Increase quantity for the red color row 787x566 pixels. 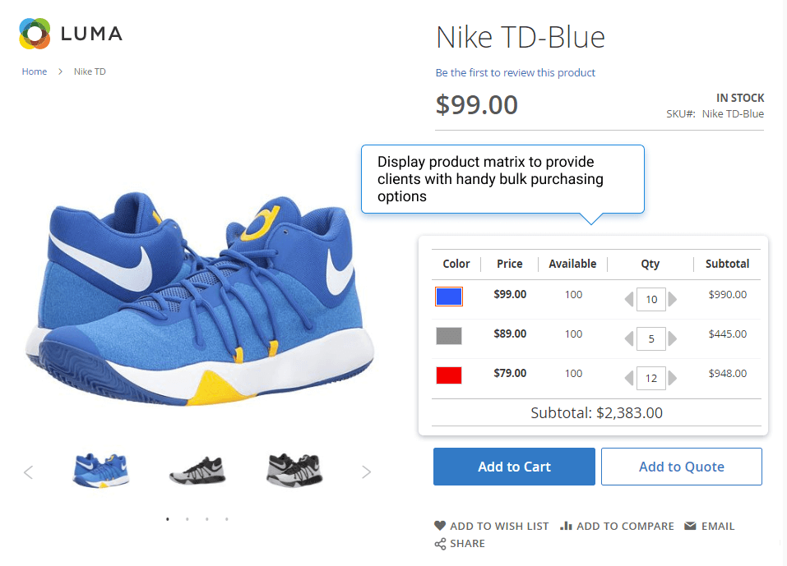673,378
